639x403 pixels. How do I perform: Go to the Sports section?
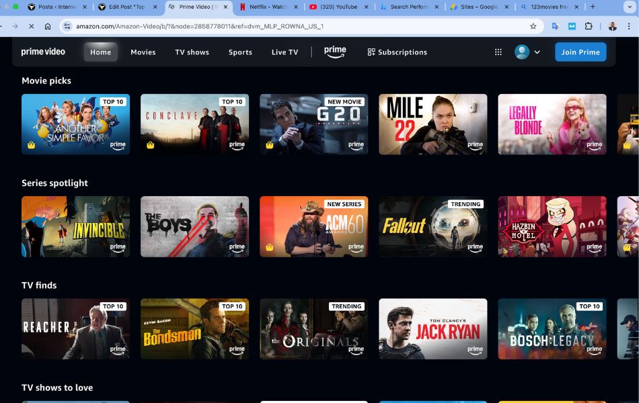[240, 52]
